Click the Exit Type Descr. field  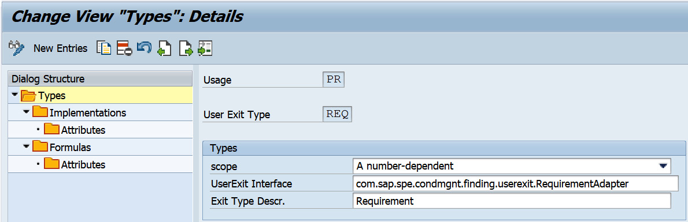(512, 201)
